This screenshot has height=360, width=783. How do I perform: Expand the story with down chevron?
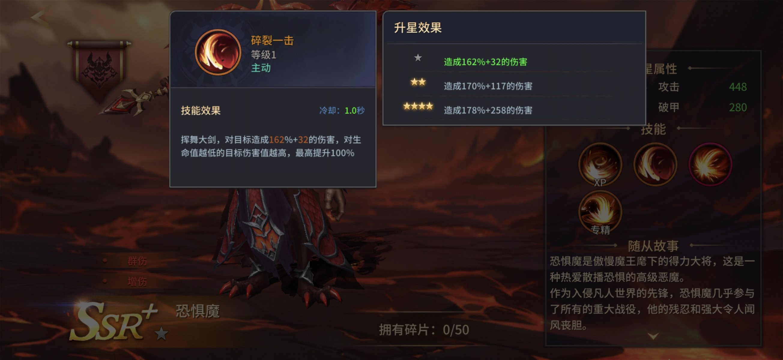[653, 336]
